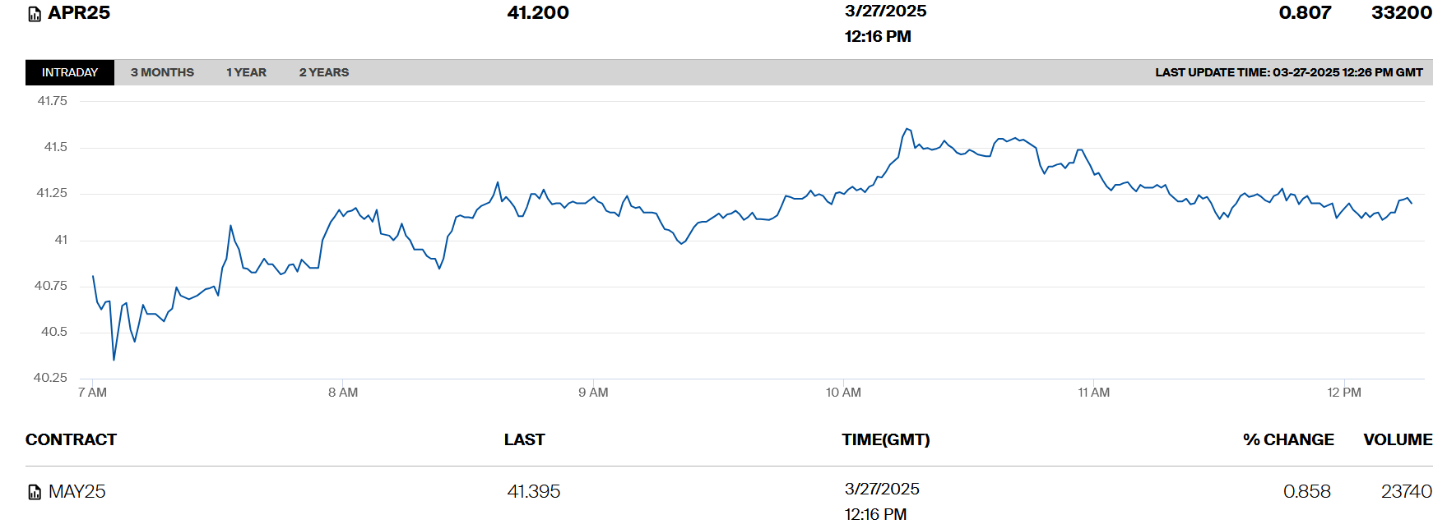1447x524 pixels.
Task: Click the 12 PM x-axis label
Action: point(1343,393)
